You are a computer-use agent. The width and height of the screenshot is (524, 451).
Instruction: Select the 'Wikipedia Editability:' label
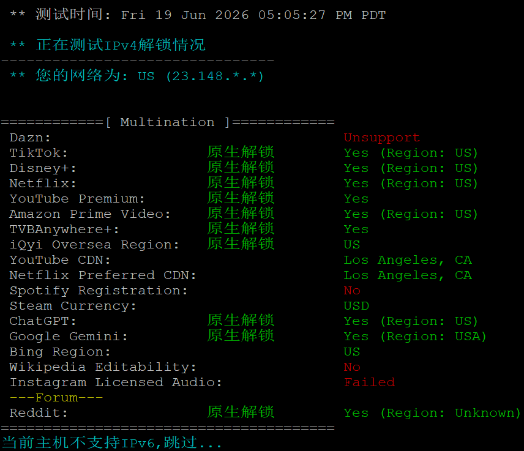[103, 367]
